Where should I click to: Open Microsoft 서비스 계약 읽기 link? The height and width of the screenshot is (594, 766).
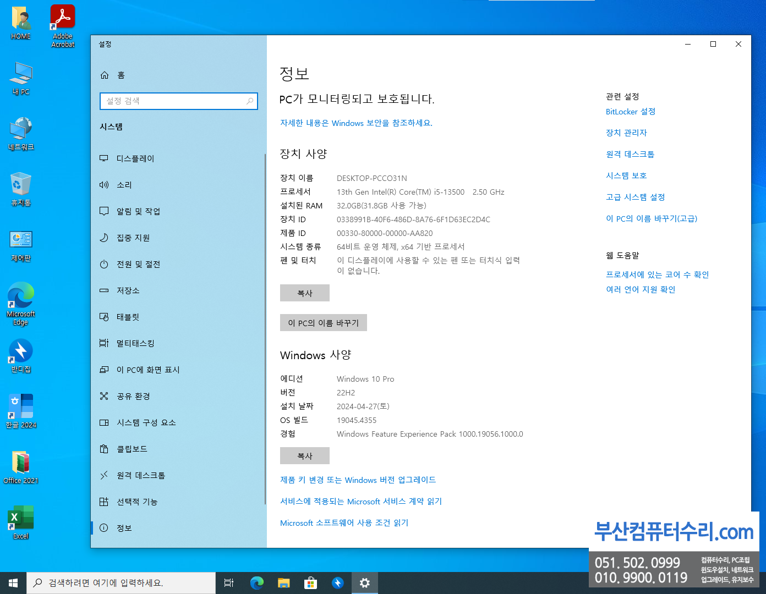click(361, 502)
